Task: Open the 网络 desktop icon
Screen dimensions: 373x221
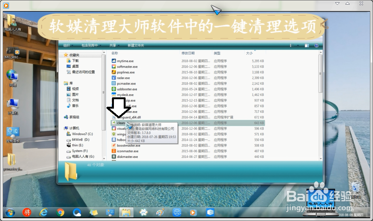Action: tap(12, 78)
